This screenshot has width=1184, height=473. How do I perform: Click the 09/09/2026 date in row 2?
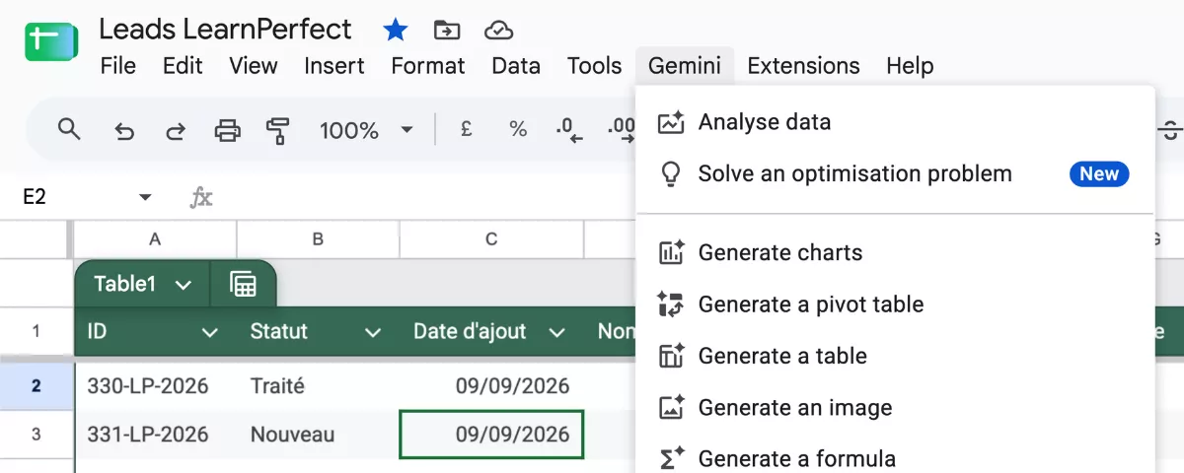491,385
